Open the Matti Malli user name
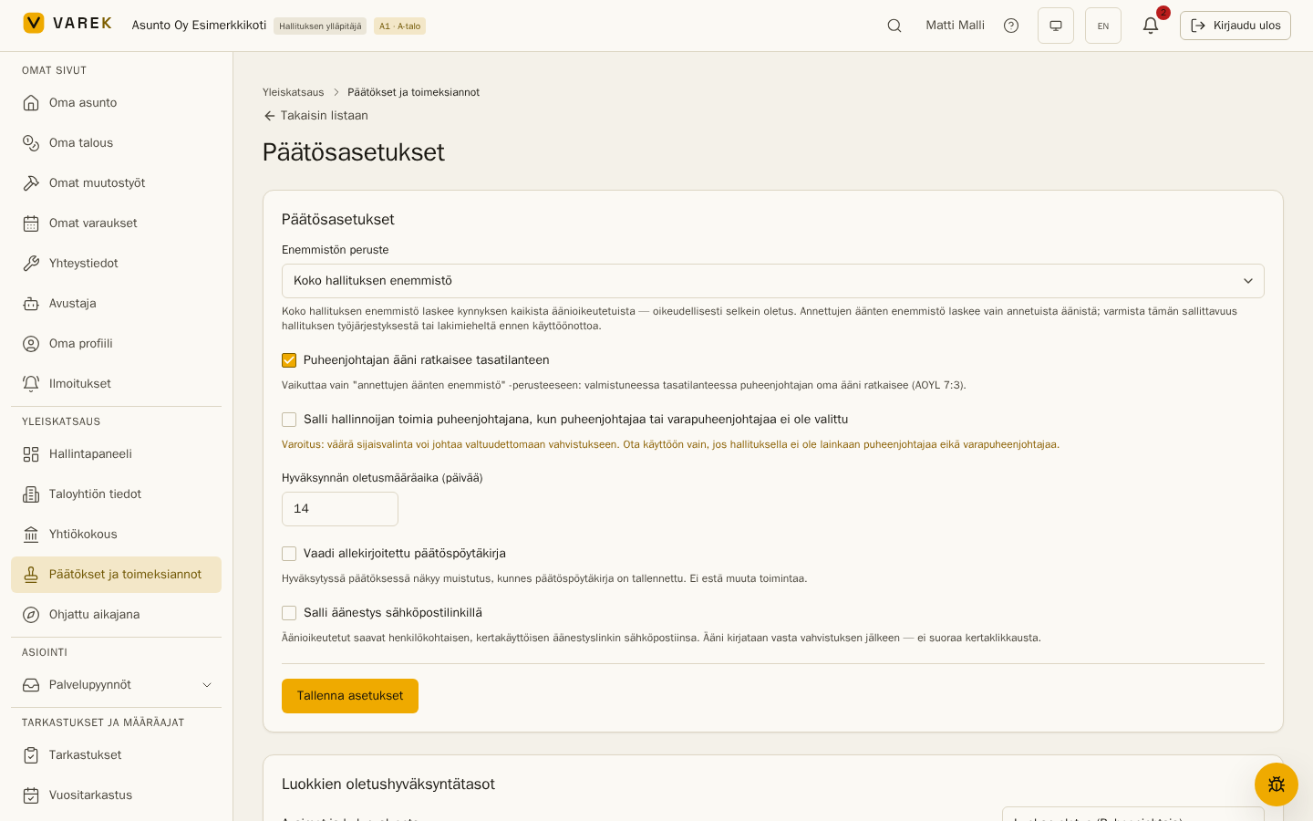Screen dimensions: 1313x821 click(955, 26)
